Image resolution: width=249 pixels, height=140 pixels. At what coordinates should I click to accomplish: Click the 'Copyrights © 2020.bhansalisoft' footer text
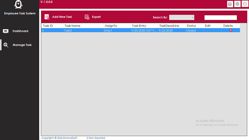pyautogui.click(x=59, y=138)
